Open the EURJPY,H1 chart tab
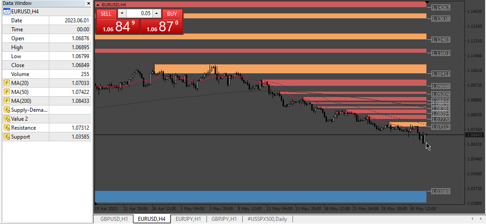The image size is (486, 224). point(189,219)
